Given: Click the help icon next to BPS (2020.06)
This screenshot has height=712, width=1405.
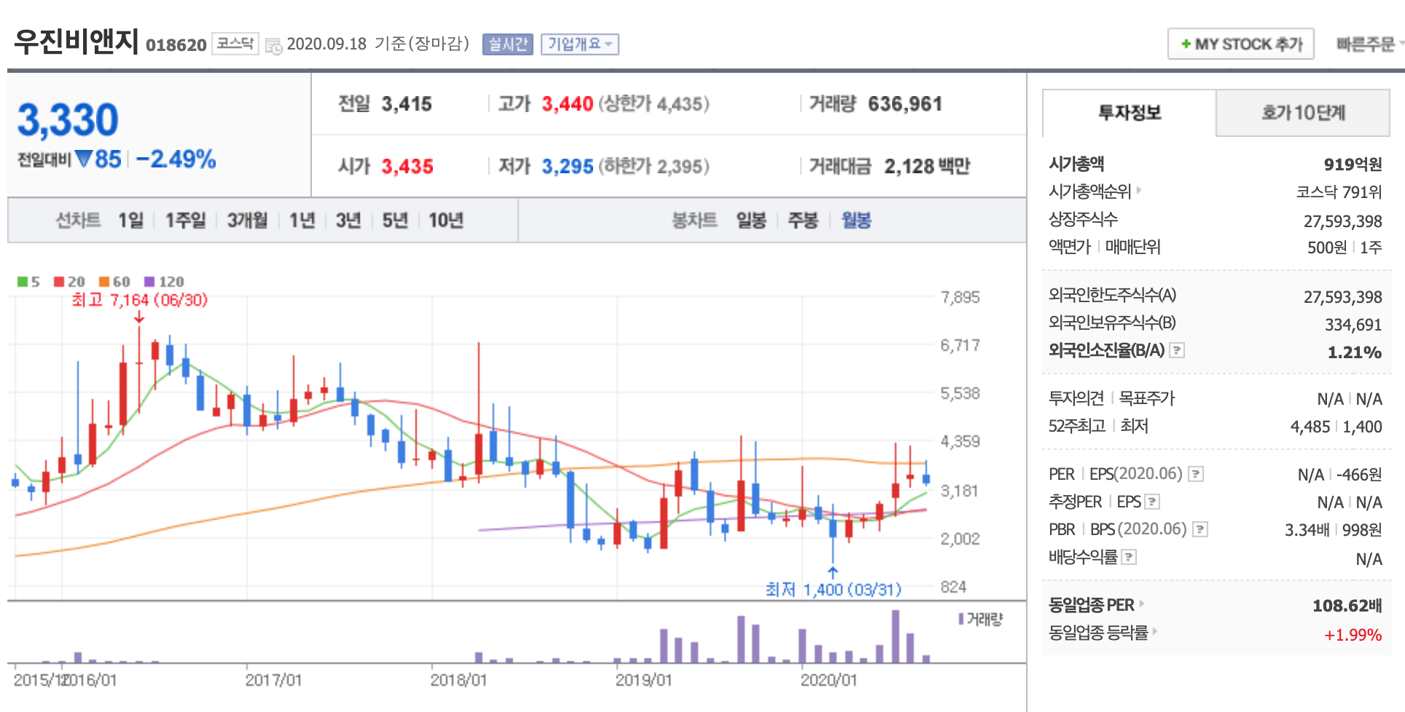Looking at the screenshot, I should tap(1200, 529).
